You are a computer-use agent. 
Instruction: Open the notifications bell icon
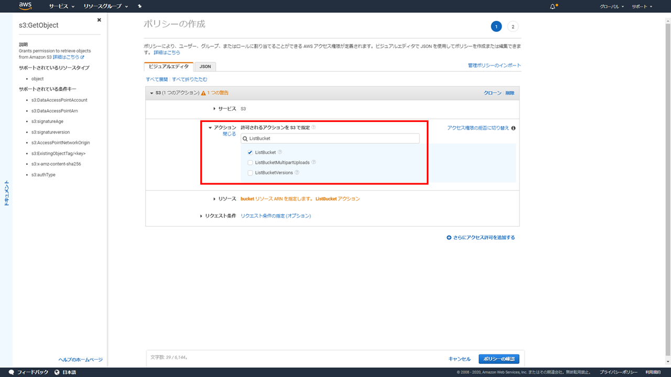tap(553, 6)
